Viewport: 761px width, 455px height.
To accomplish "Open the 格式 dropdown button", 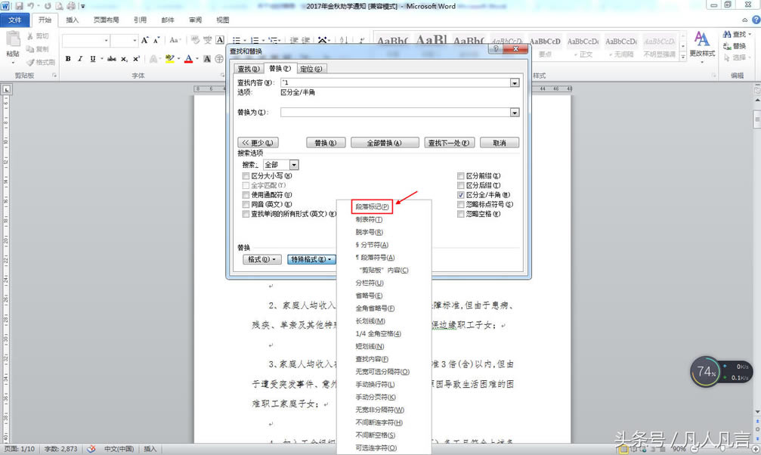I will [261, 259].
